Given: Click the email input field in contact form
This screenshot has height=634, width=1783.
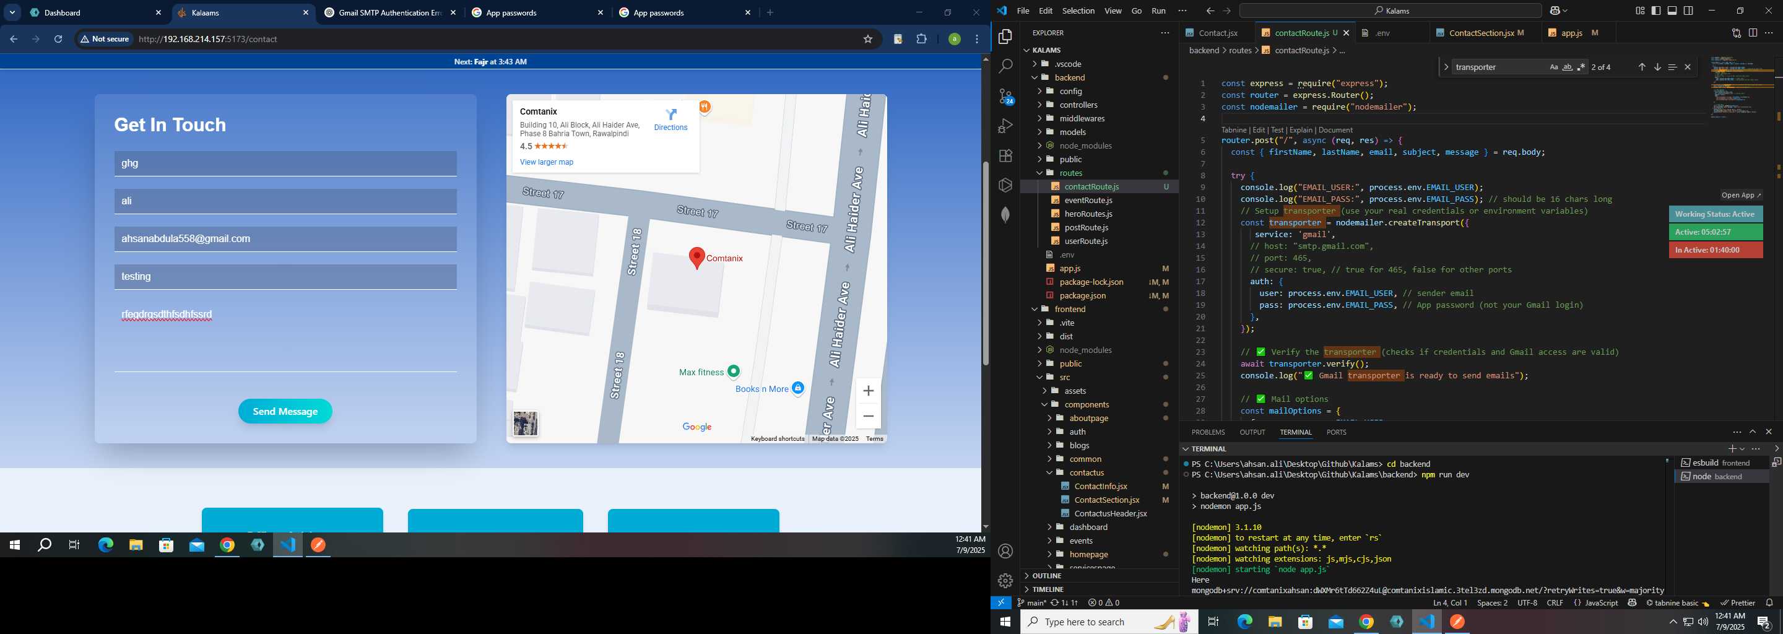Looking at the screenshot, I should 285,239.
